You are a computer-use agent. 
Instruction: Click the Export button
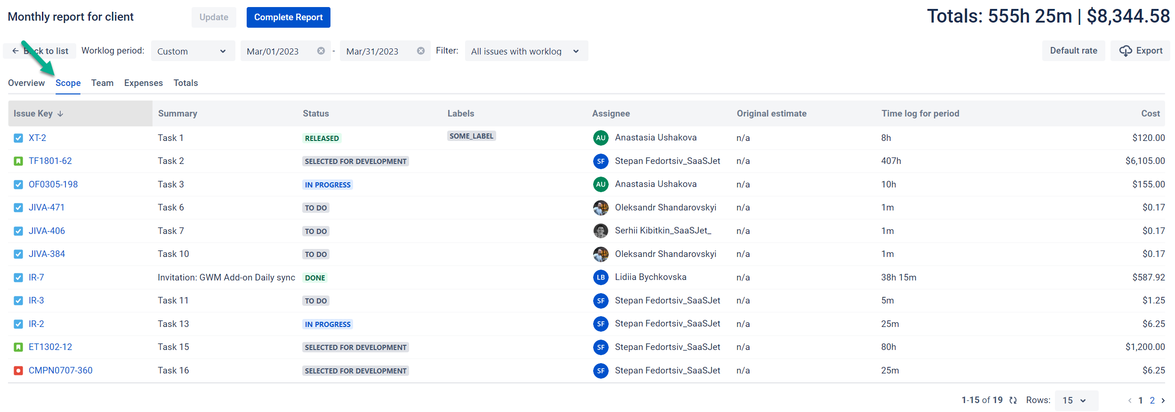1141,51
